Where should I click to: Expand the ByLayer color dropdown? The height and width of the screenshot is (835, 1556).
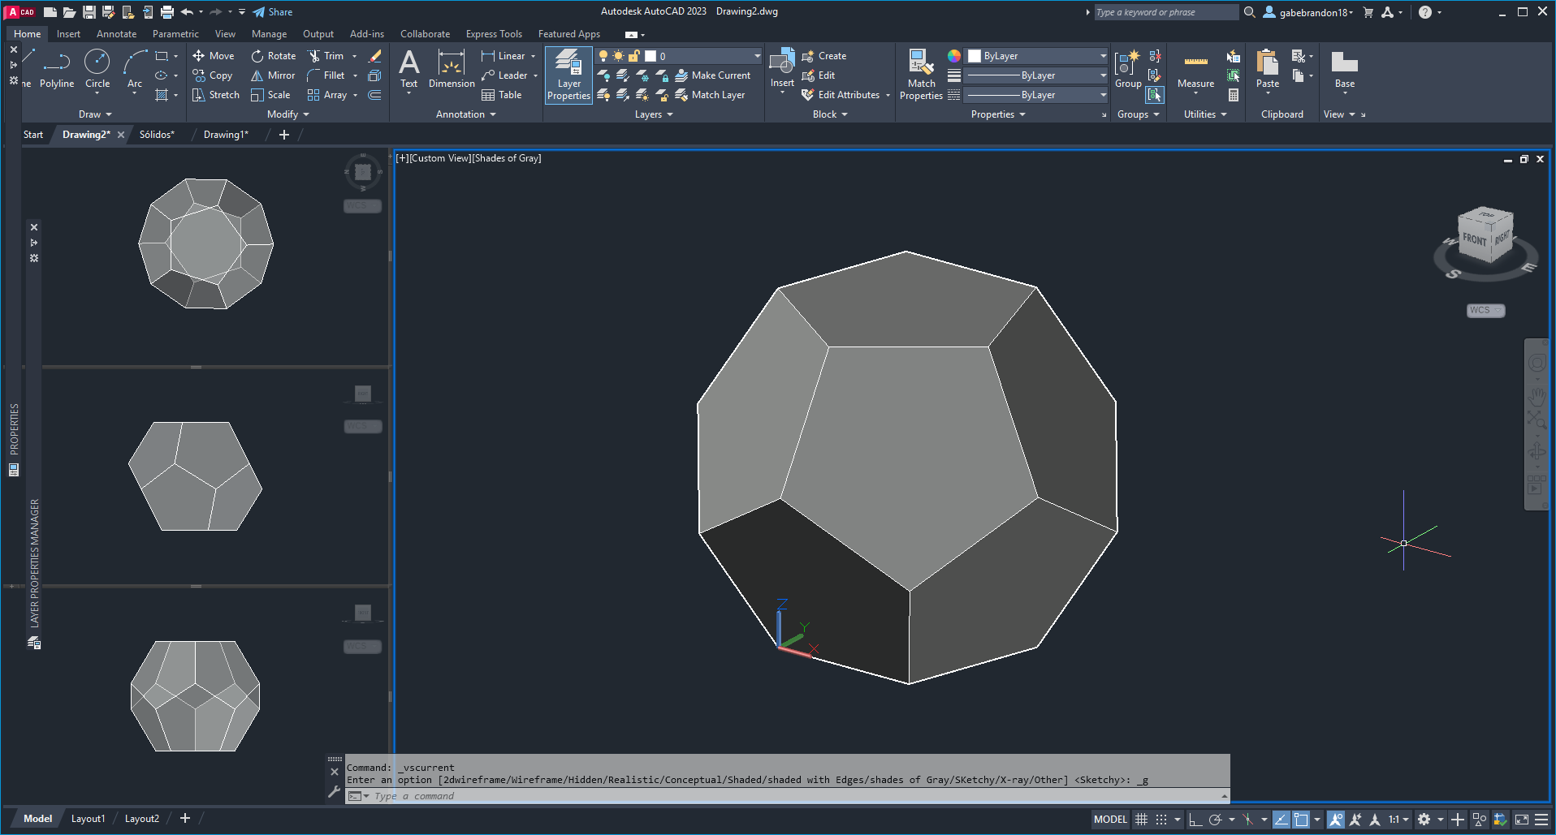click(1102, 56)
